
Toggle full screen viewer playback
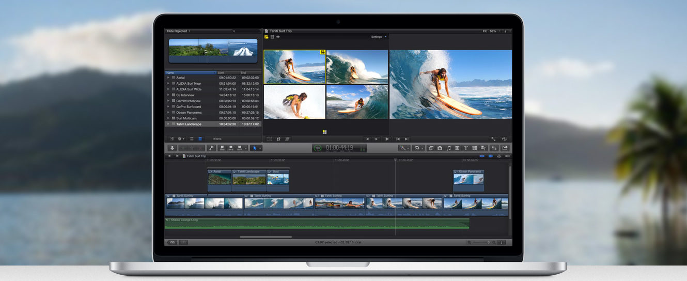493,139
